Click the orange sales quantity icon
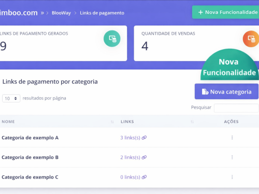 pyautogui.click(x=251, y=39)
